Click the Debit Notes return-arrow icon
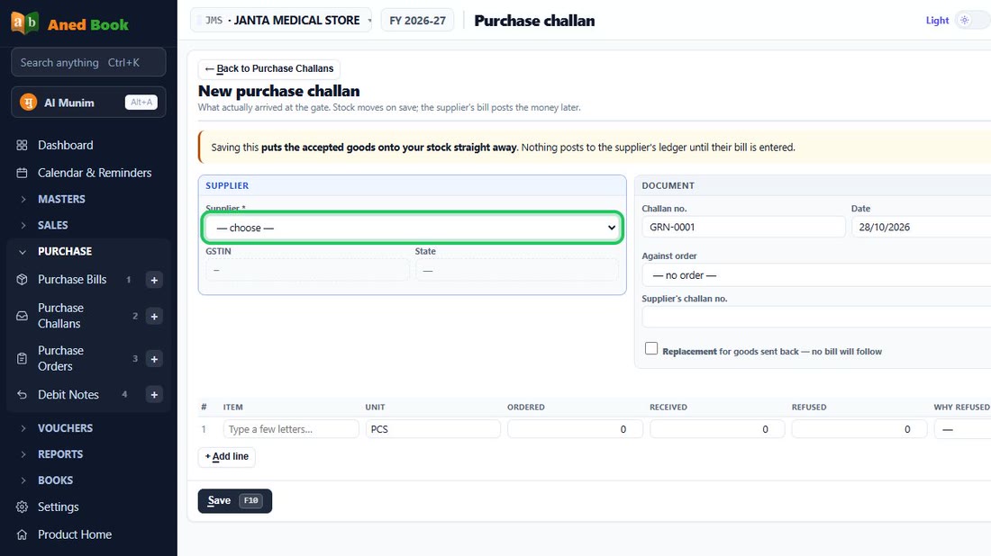Viewport: 991px width, 556px height. tap(23, 394)
